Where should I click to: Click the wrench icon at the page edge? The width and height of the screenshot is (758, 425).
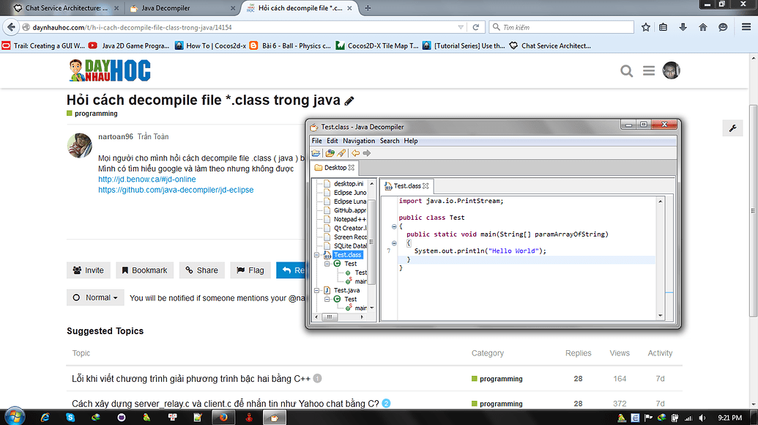click(x=732, y=128)
